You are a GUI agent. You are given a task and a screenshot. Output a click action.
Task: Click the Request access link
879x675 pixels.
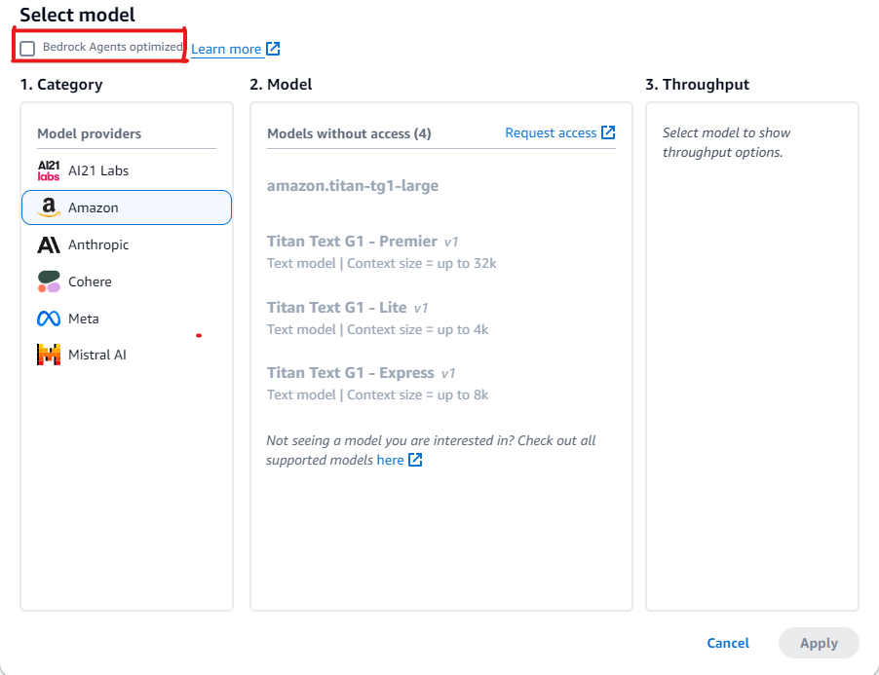point(551,132)
